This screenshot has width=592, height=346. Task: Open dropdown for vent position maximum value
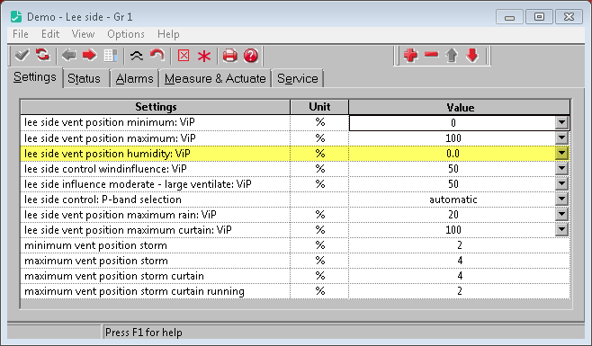pyautogui.click(x=561, y=138)
